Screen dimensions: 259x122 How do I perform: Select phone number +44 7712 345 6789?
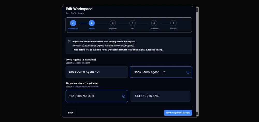[x=160, y=96]
